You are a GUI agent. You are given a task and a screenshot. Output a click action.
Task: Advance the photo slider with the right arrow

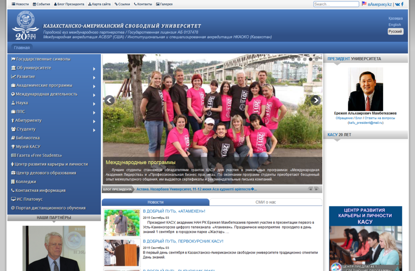pyautogui.click(x=315, y=100)
